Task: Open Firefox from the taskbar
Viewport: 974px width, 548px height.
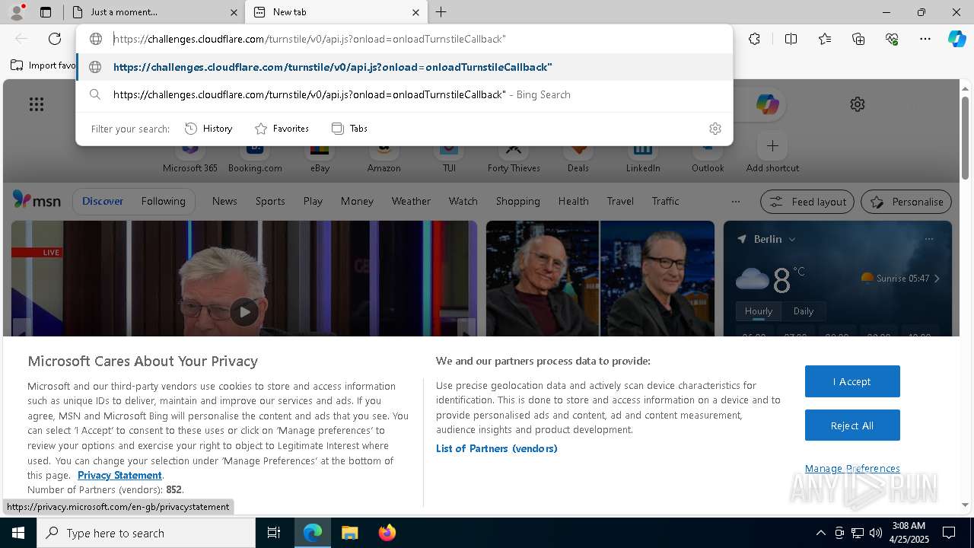Action: pyautogui.click(x=387, y=533)
